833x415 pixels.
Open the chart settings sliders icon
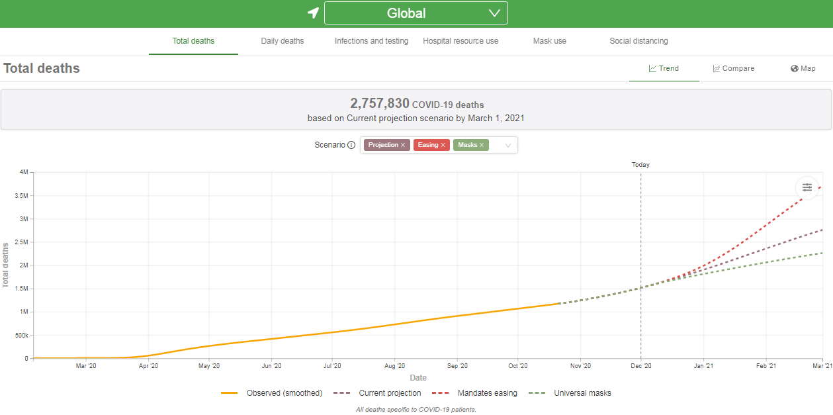point(807,187)
